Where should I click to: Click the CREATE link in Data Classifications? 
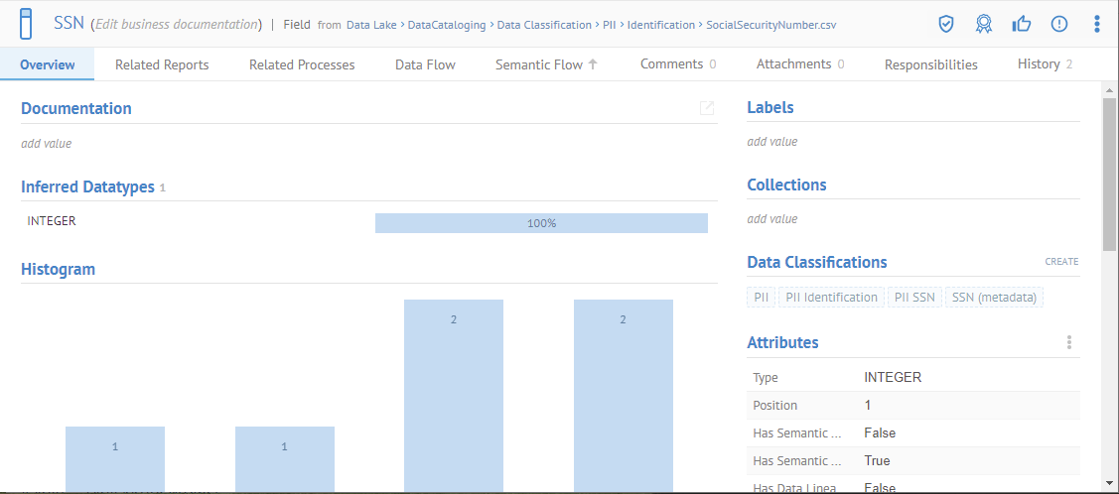1061,262
